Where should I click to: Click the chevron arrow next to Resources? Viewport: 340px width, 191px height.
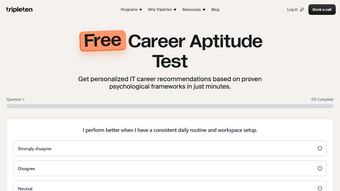[204, 10]
